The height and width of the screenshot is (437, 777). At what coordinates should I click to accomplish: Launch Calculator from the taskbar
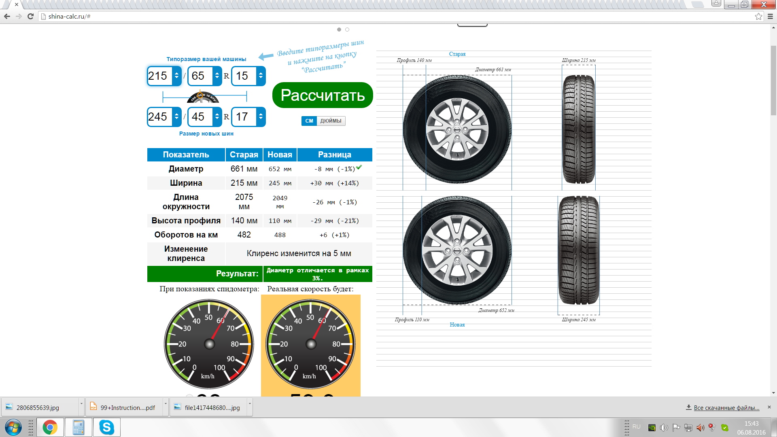78,427
